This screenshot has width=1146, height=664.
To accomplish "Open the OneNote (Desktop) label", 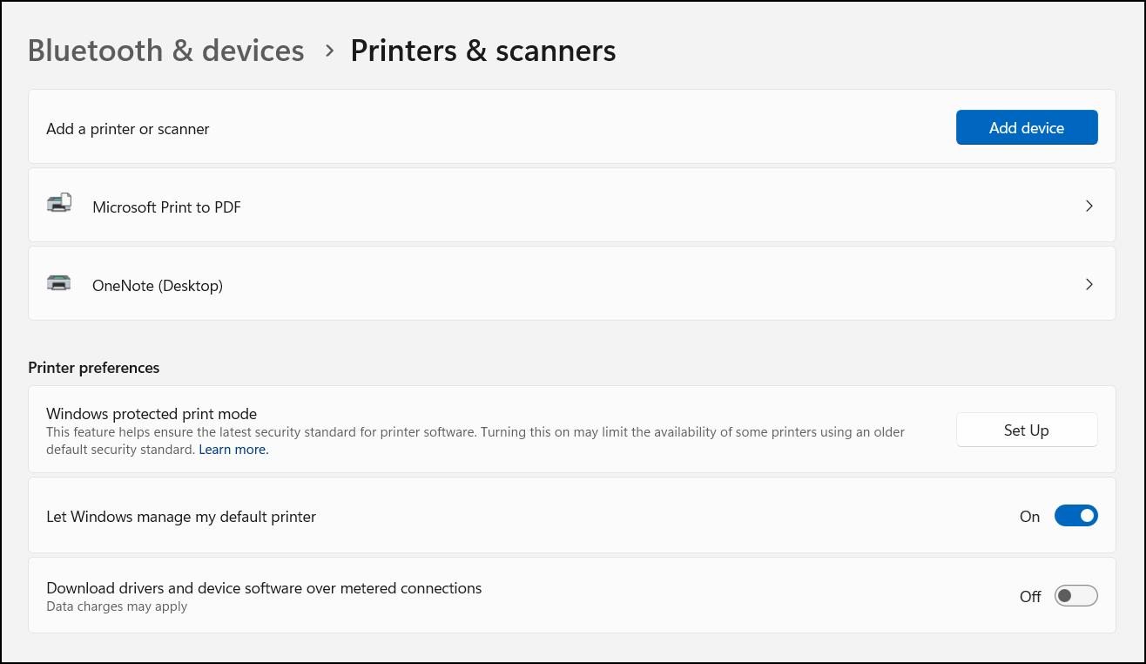I will (158, 285).
